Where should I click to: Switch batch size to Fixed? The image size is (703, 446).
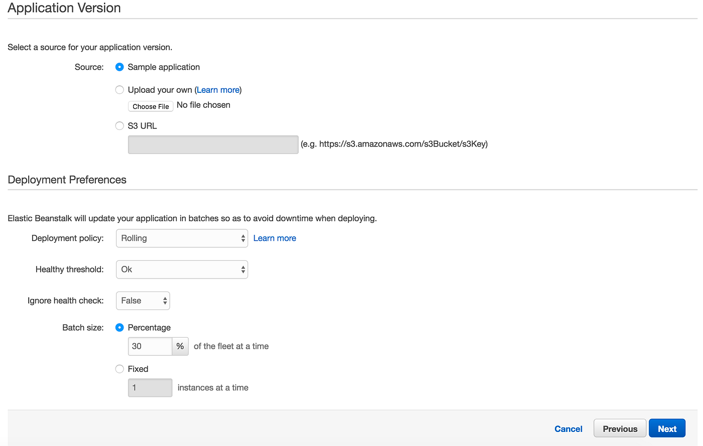click(x=119, y=369)
